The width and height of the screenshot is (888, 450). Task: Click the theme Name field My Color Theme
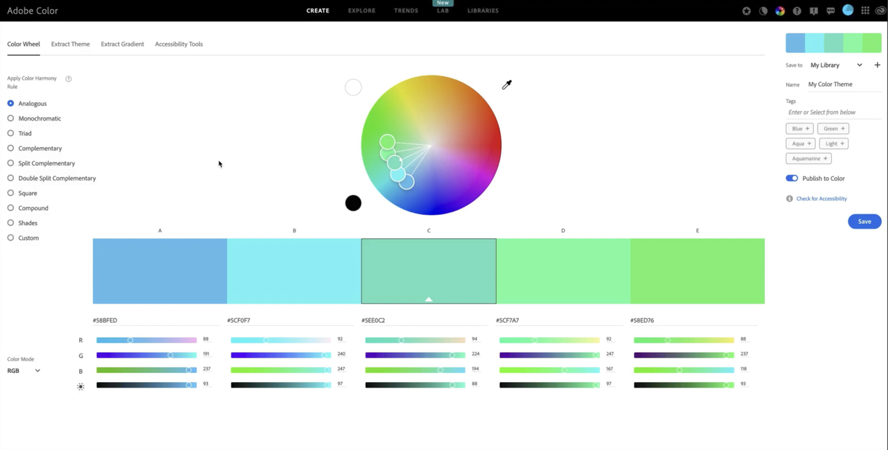[x=844, y=85]
